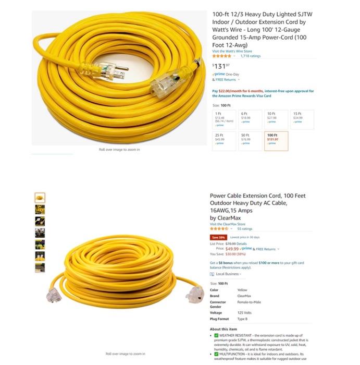Screen dimensions: 360x365
Task: Click the Save 38% red badge
Action: click(x=218, y=237)
